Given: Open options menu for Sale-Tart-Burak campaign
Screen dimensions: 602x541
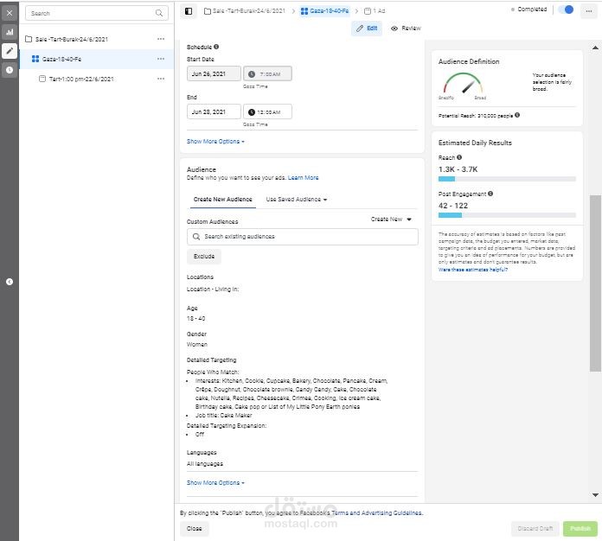Looking at the screenshot, I should coord(161,40).
